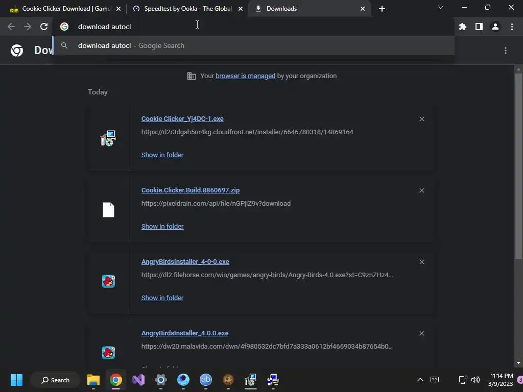Click the address bar containing 'download autocl'
This screenshot has width=523, height=392.
point(253,27)
